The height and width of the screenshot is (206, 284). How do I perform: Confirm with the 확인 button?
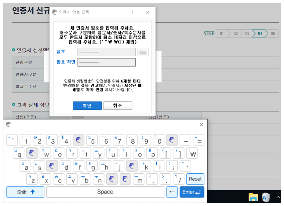(x=87, y=105)
